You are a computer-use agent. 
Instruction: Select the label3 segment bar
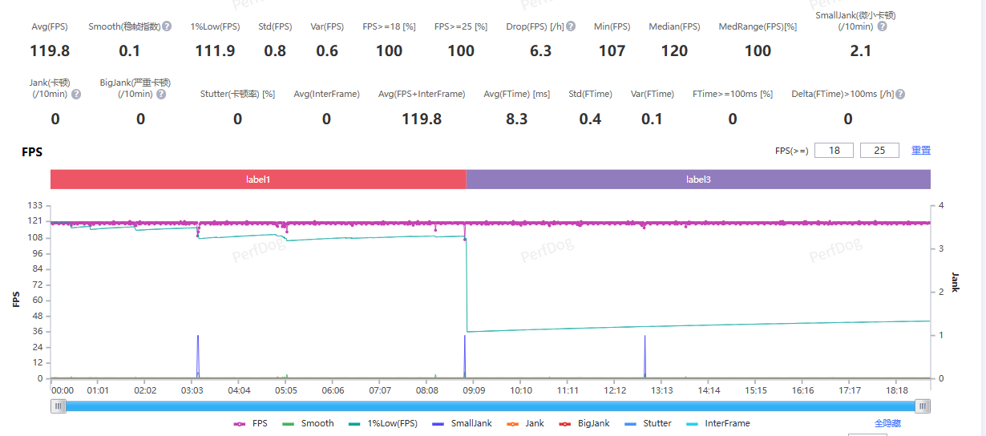point(697,180)
